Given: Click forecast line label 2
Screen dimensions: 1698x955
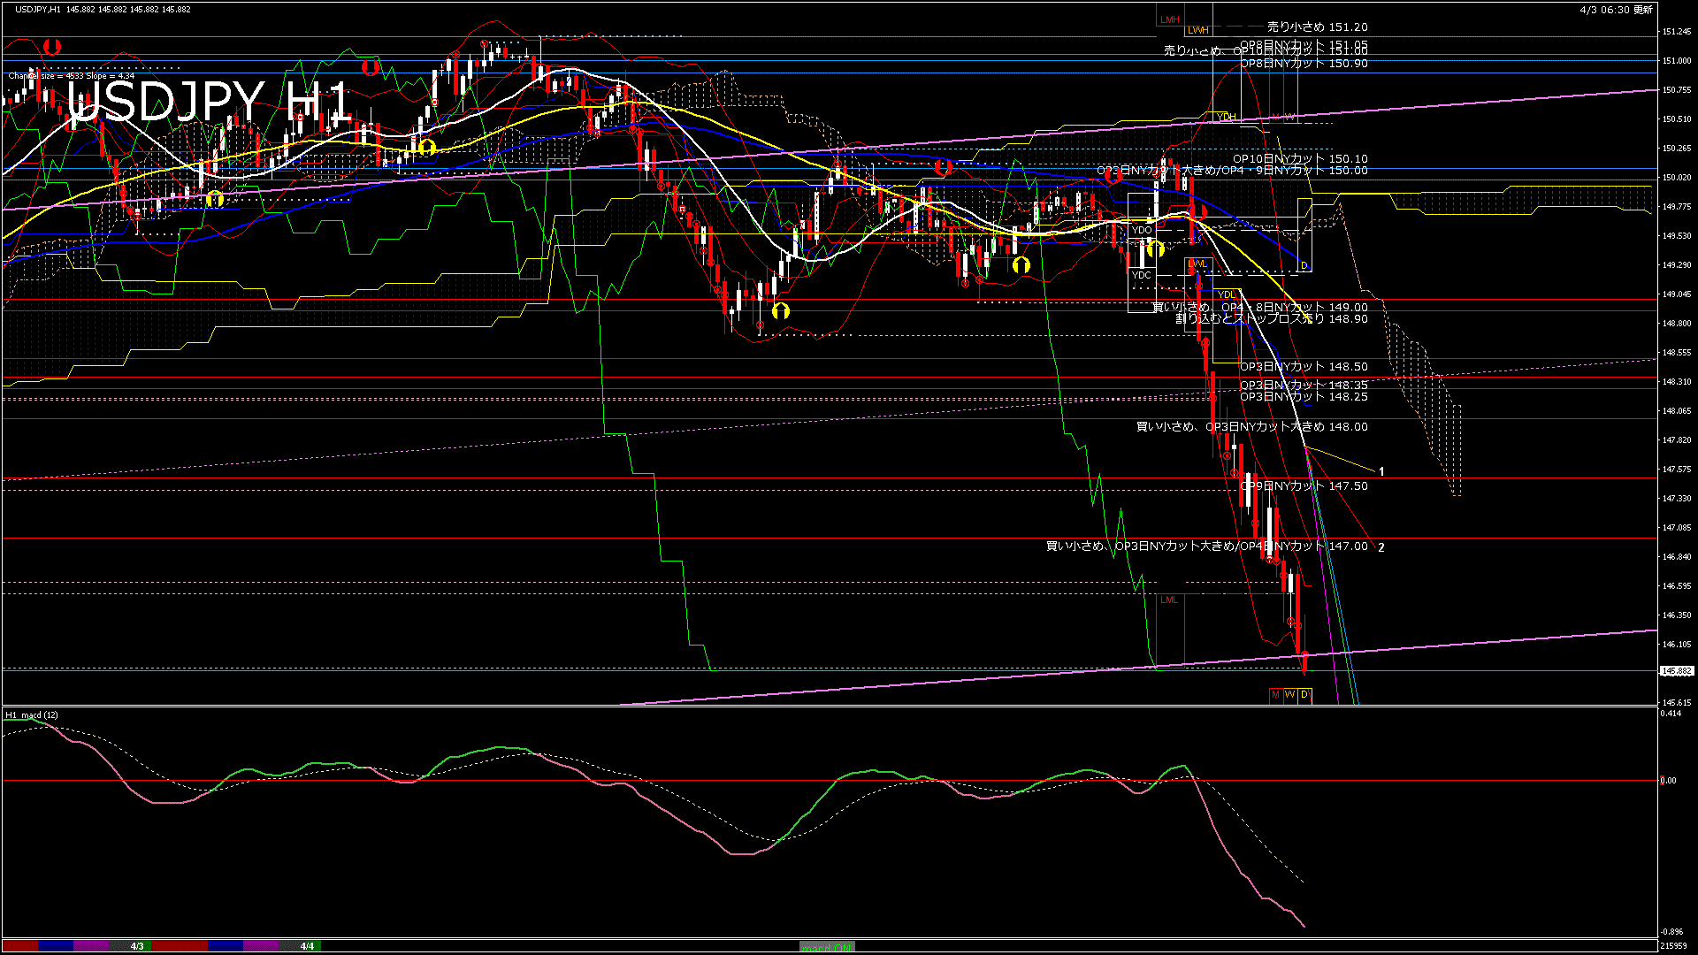Looking at the screenshot, I should (x=1381, y=547).
